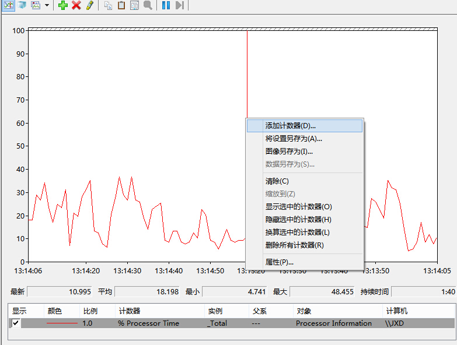Choose 隐藏选中的计数器(H) menu entry

(305, 220)
